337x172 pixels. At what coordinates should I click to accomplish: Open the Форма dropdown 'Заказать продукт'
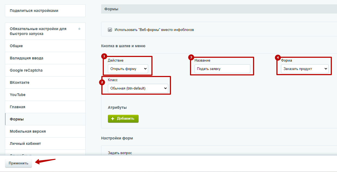pyautogui.click(x=305, y=69)
